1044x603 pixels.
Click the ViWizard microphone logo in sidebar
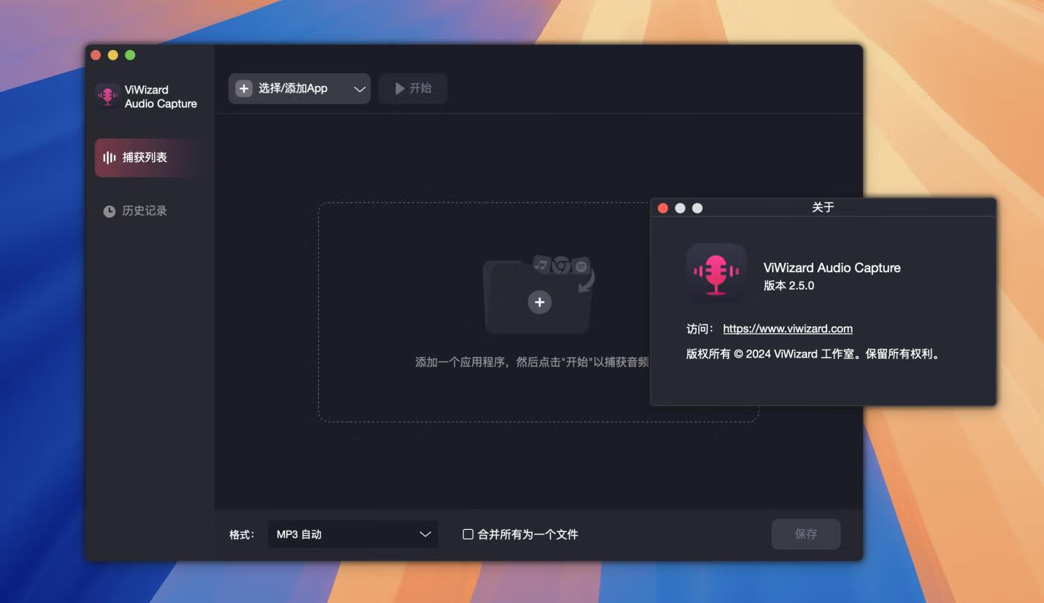(x=107, y=96)
